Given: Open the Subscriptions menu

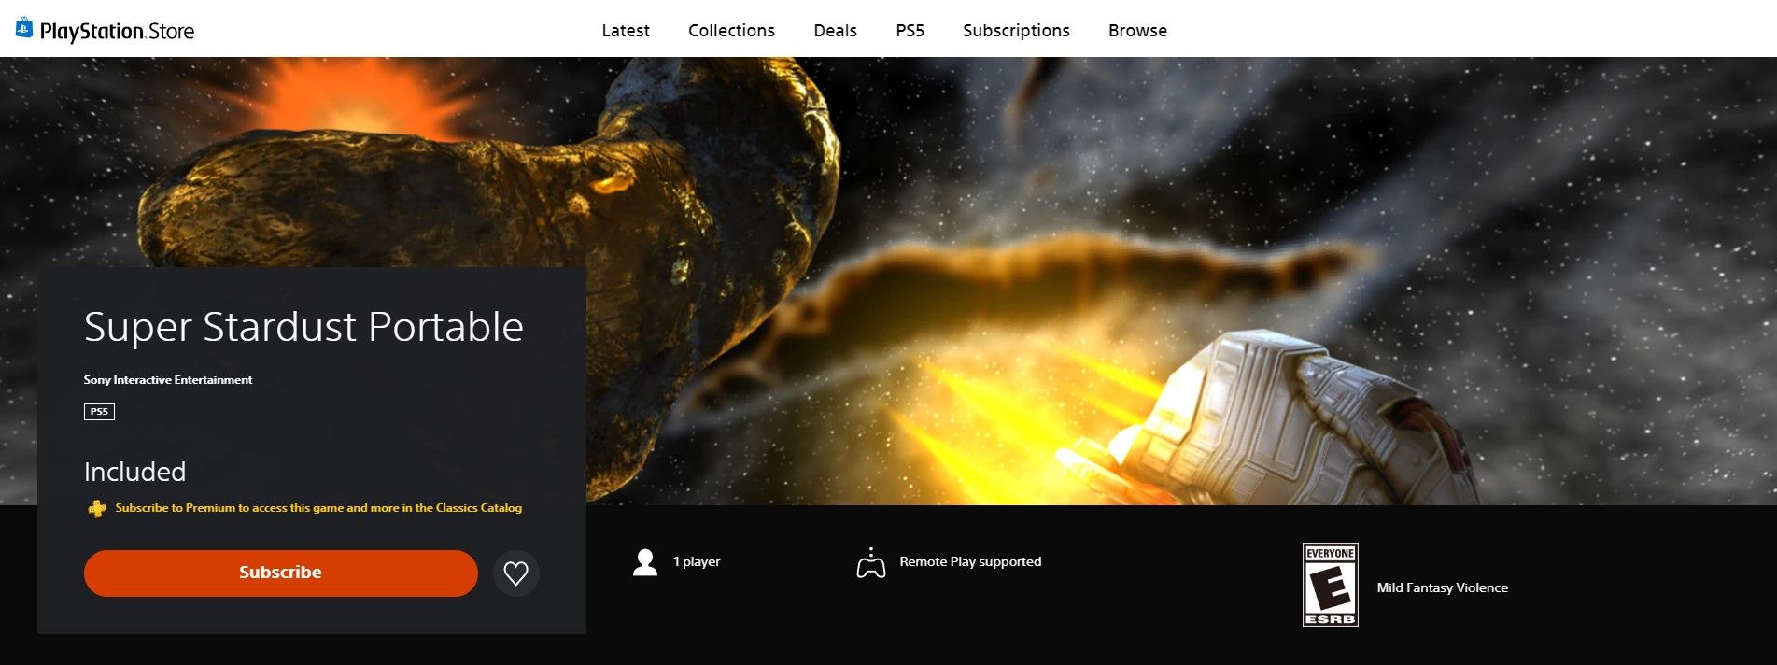Looking at the screenshot, I should point(1016,30).
